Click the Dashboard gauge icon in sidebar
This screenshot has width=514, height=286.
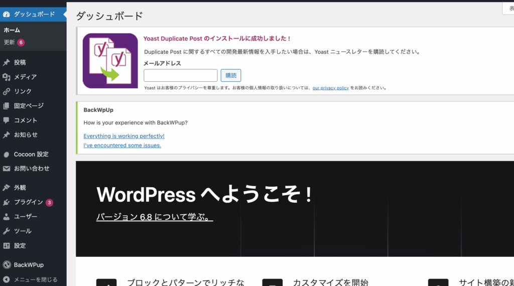(x=6, y=15)
